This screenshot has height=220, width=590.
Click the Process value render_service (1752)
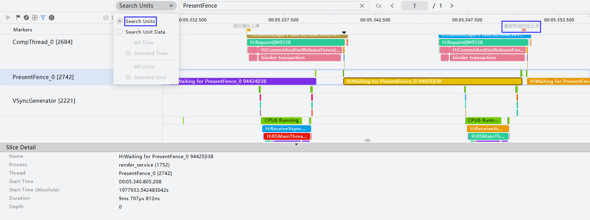[x=144, y=165]
